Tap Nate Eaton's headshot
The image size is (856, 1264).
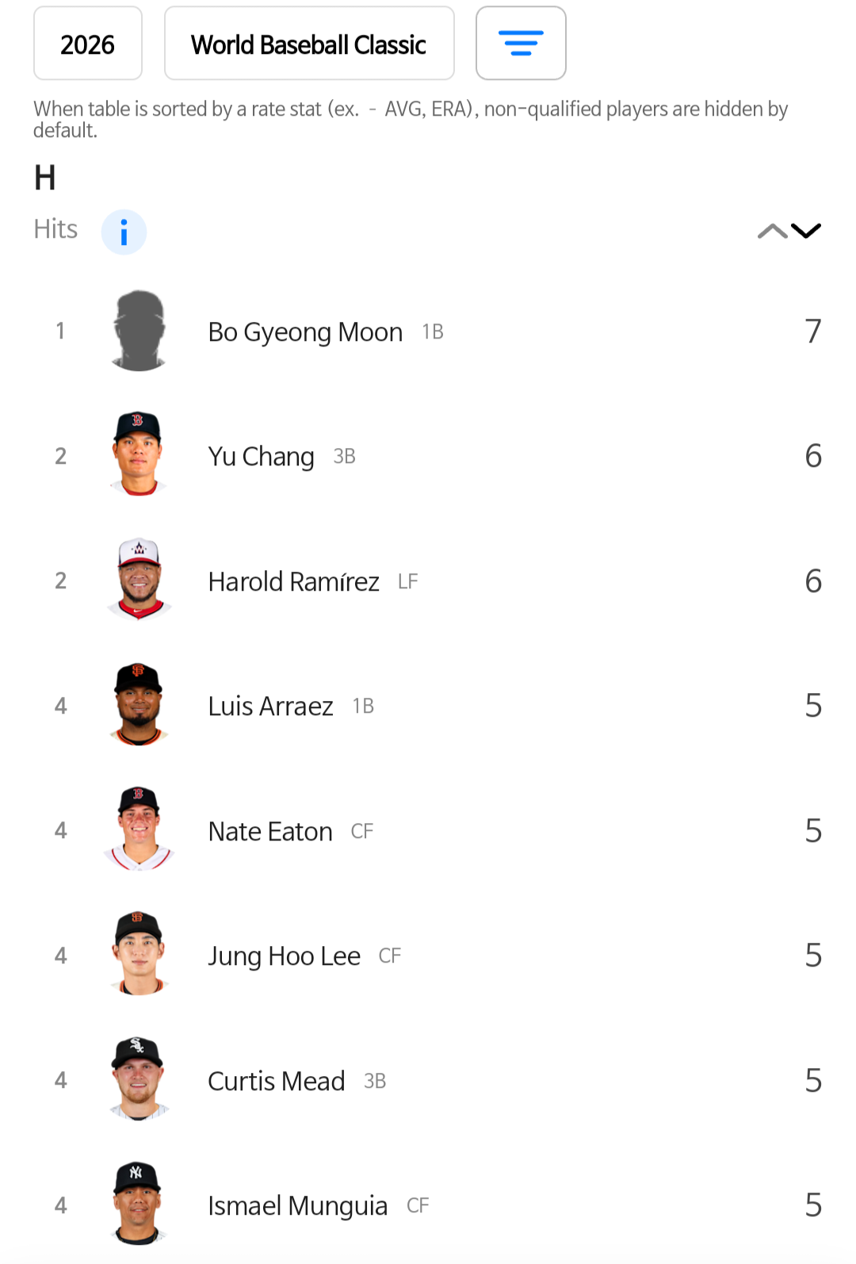coord(139,830)
